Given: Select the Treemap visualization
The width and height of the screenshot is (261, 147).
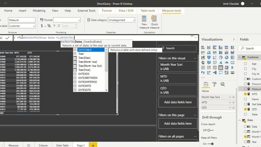Looking at the screenshot, I should (x=232, y=58).
